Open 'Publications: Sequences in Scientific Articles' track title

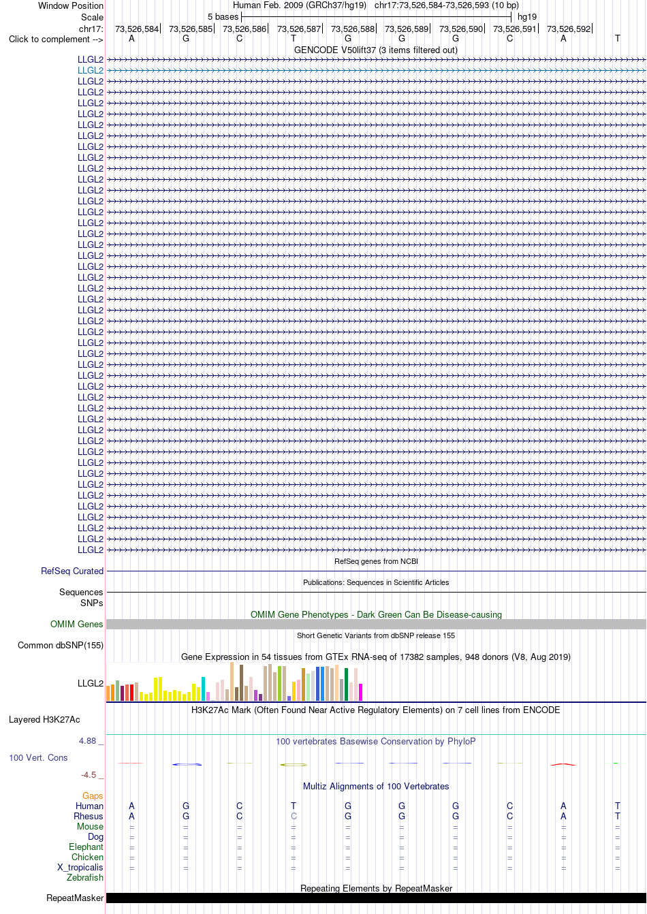(x=376, y=582)
